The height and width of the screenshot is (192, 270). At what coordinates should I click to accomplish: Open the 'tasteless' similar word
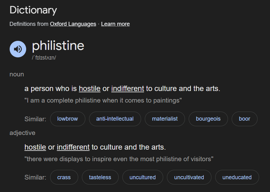[x=100, y=177]
